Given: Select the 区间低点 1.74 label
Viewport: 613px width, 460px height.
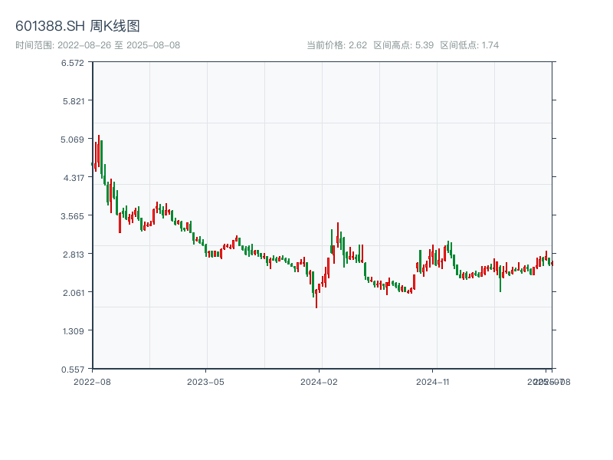Looking at the screenshot, I should tap(470, 45).
